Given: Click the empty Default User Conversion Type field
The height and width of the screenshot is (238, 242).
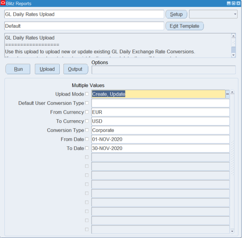Looking at the screenshot, I should coord(161,103).
